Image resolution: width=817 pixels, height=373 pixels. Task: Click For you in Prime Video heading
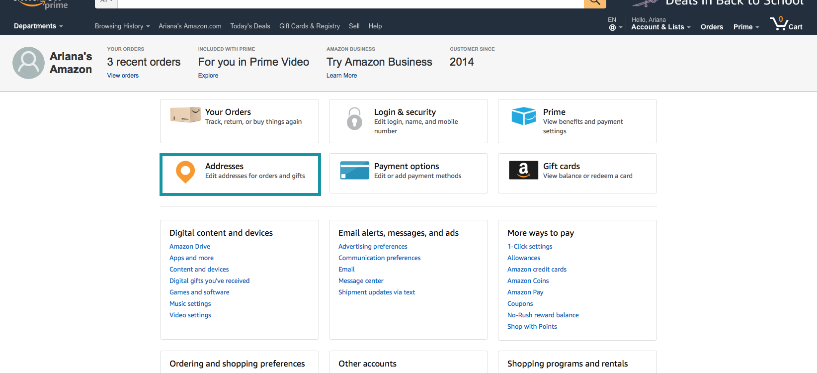point(253,62)
